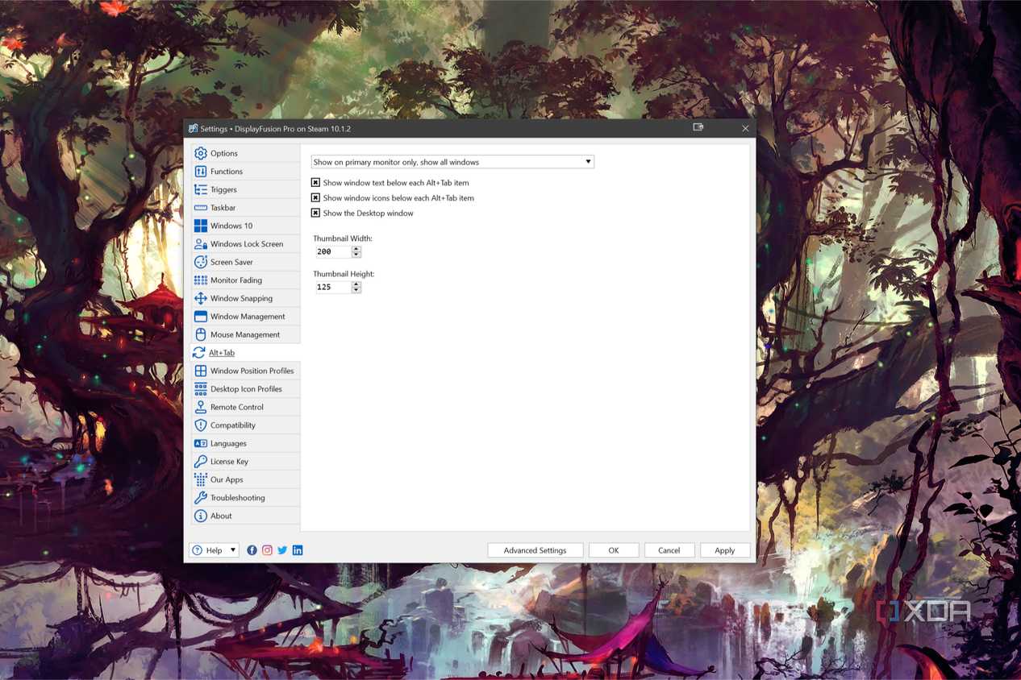Go to the Functions settings page label
1021x680 pixels.
(227, 172)
